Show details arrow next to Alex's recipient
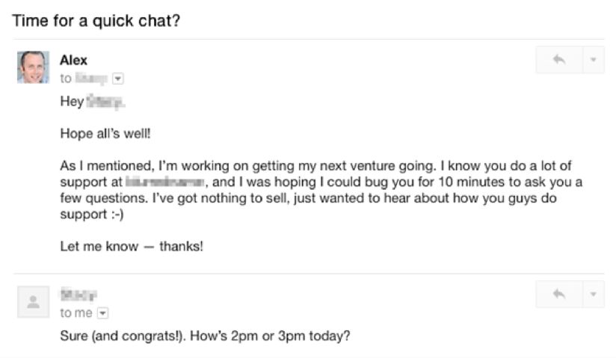 117,78
